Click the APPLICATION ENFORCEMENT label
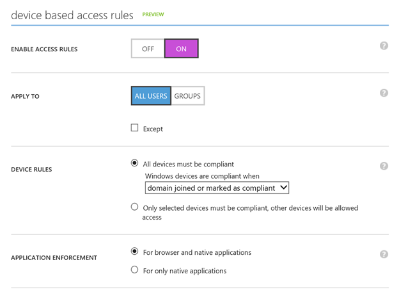399x299 pixels. 54,258
